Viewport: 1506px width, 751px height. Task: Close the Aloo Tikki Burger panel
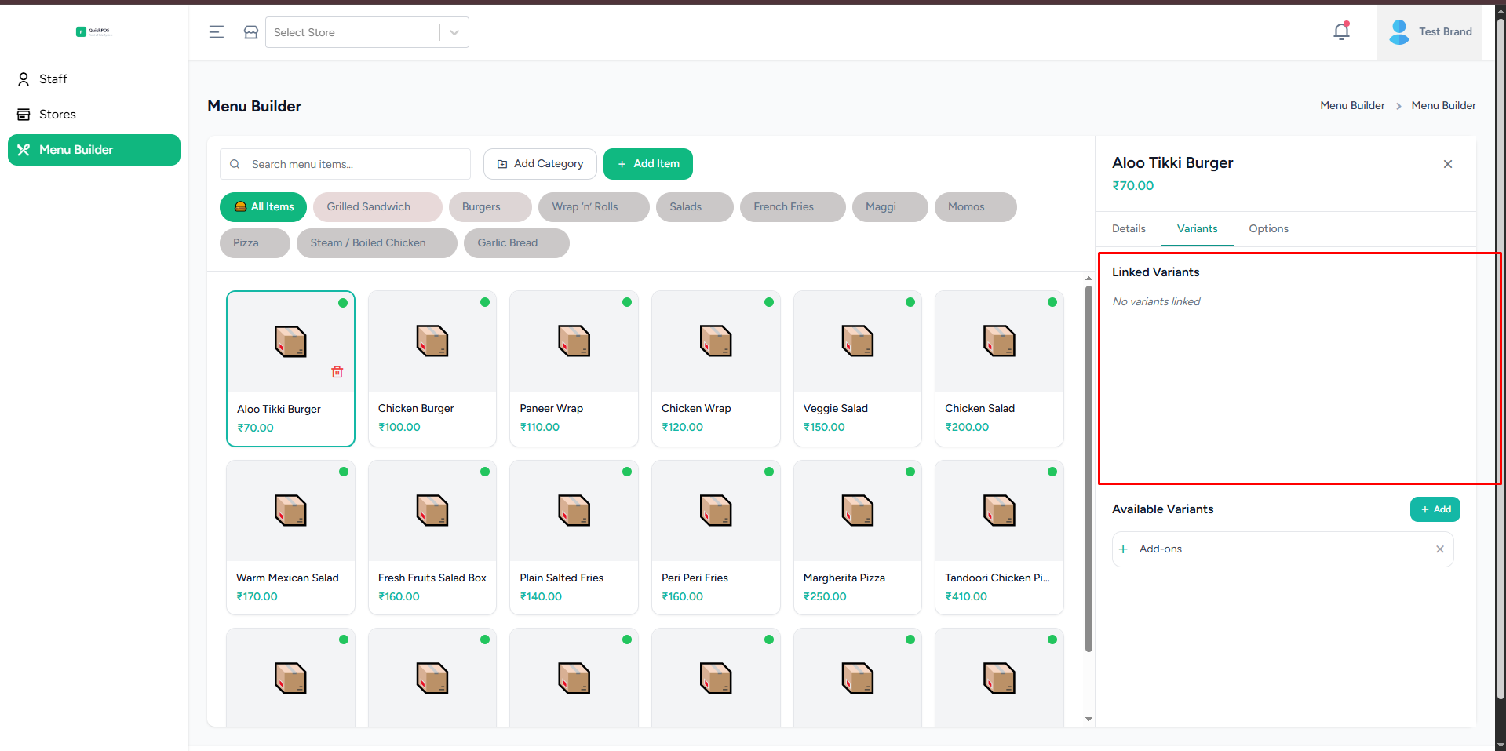1447,164
